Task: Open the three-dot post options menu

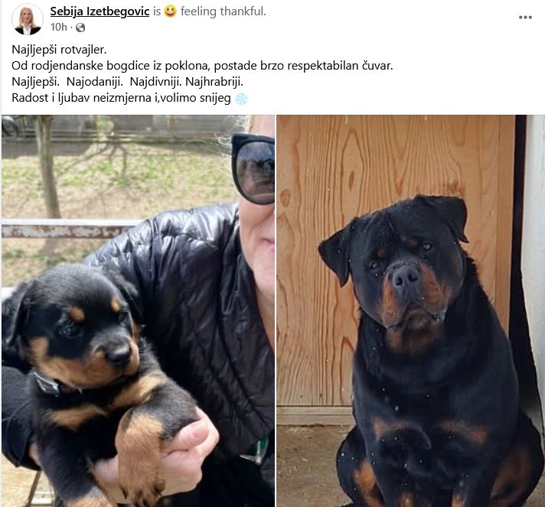Action: 525,18
